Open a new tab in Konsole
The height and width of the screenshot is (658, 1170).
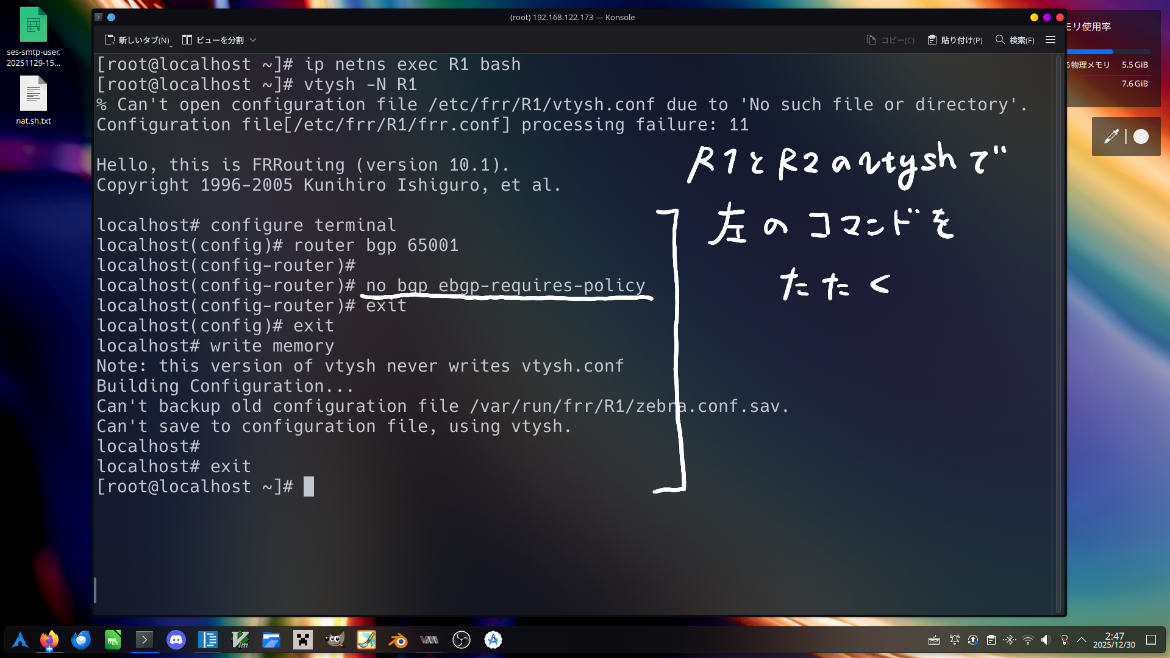click(137, 40)
